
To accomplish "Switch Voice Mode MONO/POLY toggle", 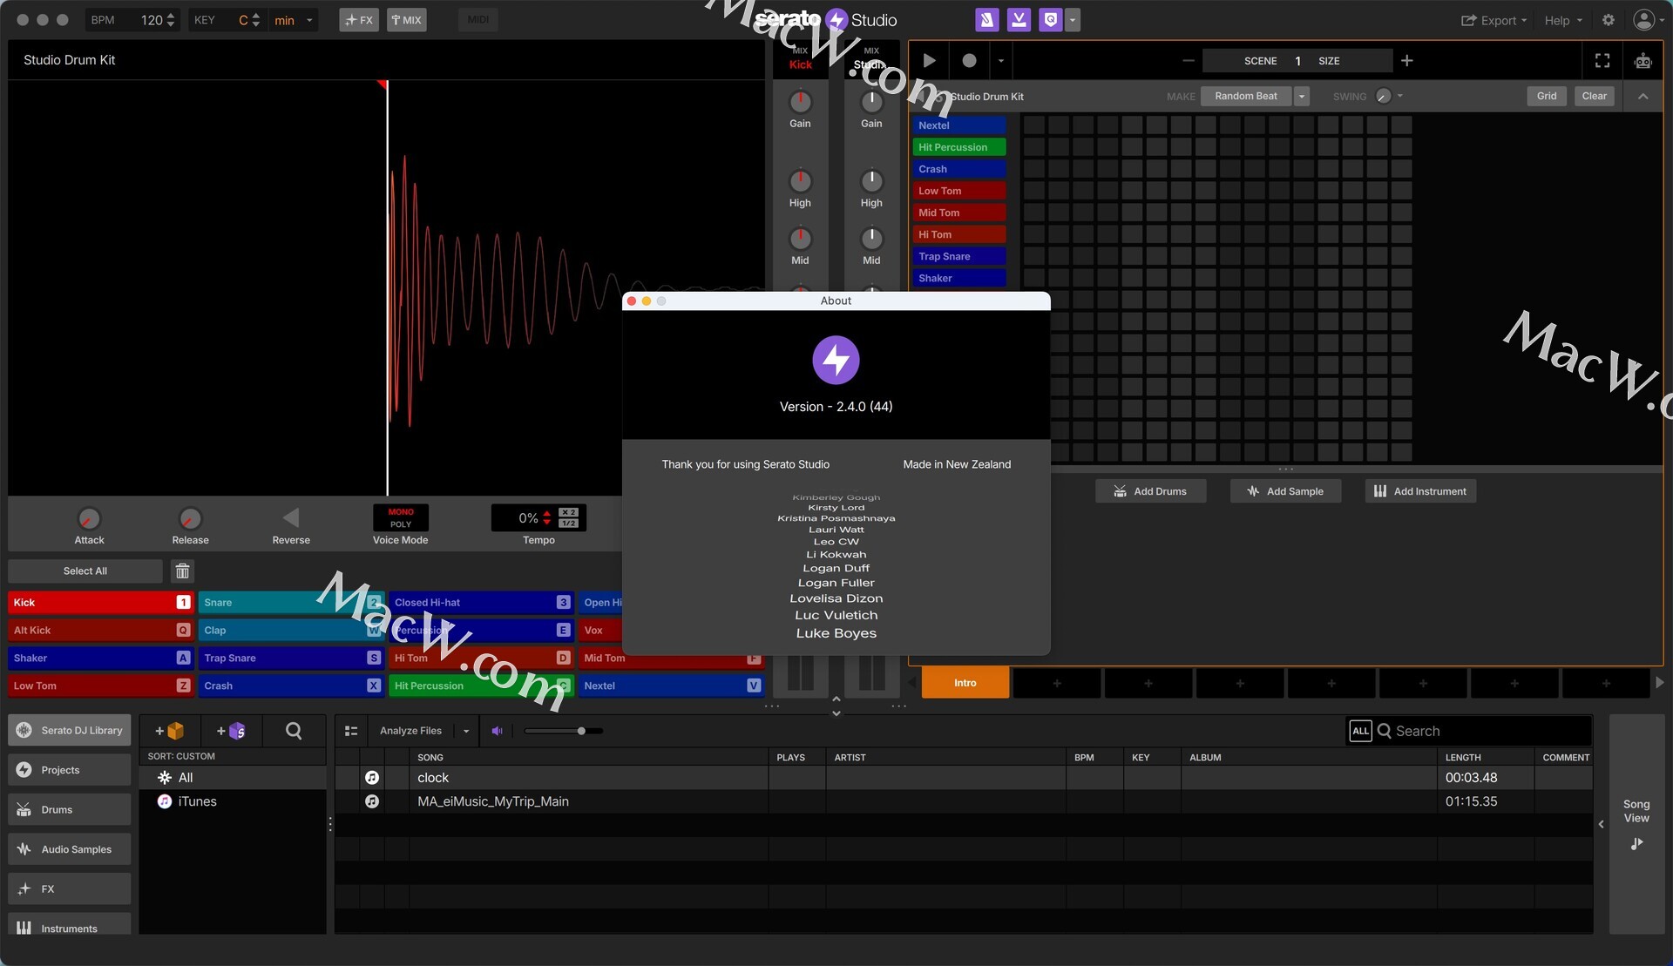I will point(401,518).
